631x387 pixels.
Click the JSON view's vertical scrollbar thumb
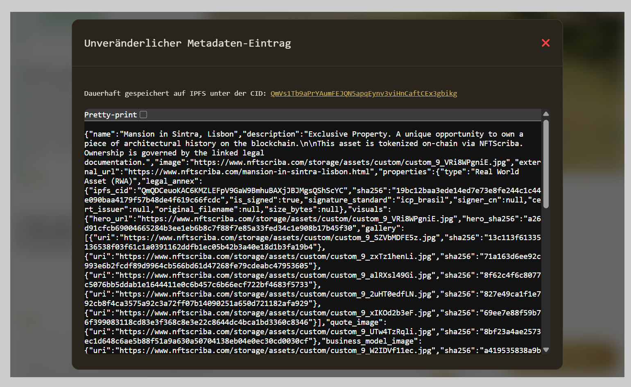tap(546, 164)
